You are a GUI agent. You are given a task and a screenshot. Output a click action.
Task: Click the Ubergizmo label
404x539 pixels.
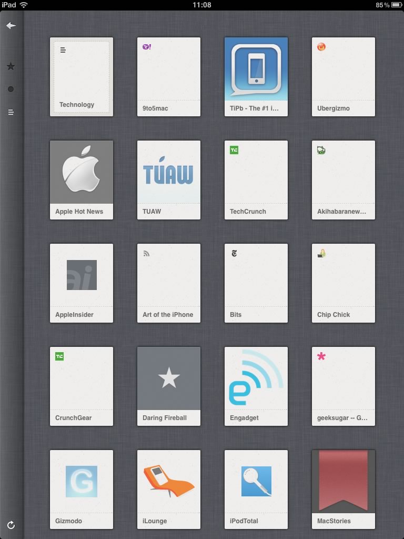click(x=333, y=108)
